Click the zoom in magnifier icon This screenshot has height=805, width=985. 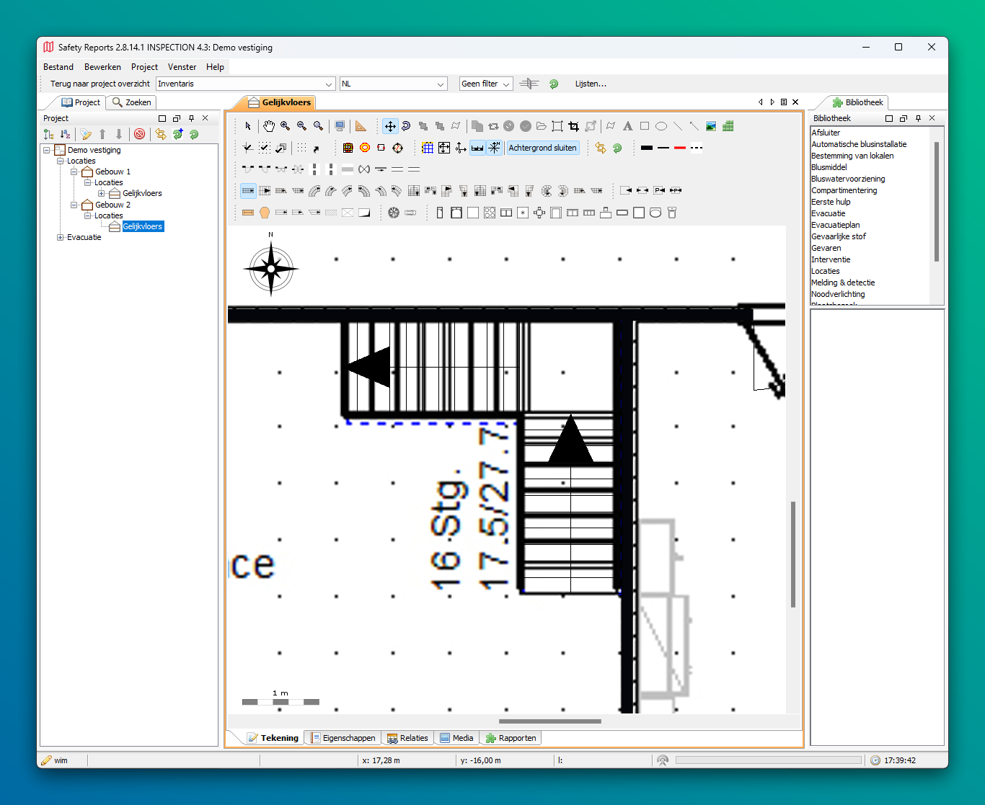286,126
